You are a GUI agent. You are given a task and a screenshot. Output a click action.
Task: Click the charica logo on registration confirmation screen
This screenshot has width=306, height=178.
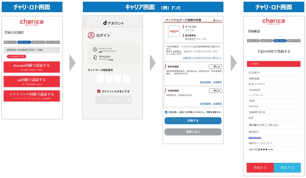click(273, 21)
